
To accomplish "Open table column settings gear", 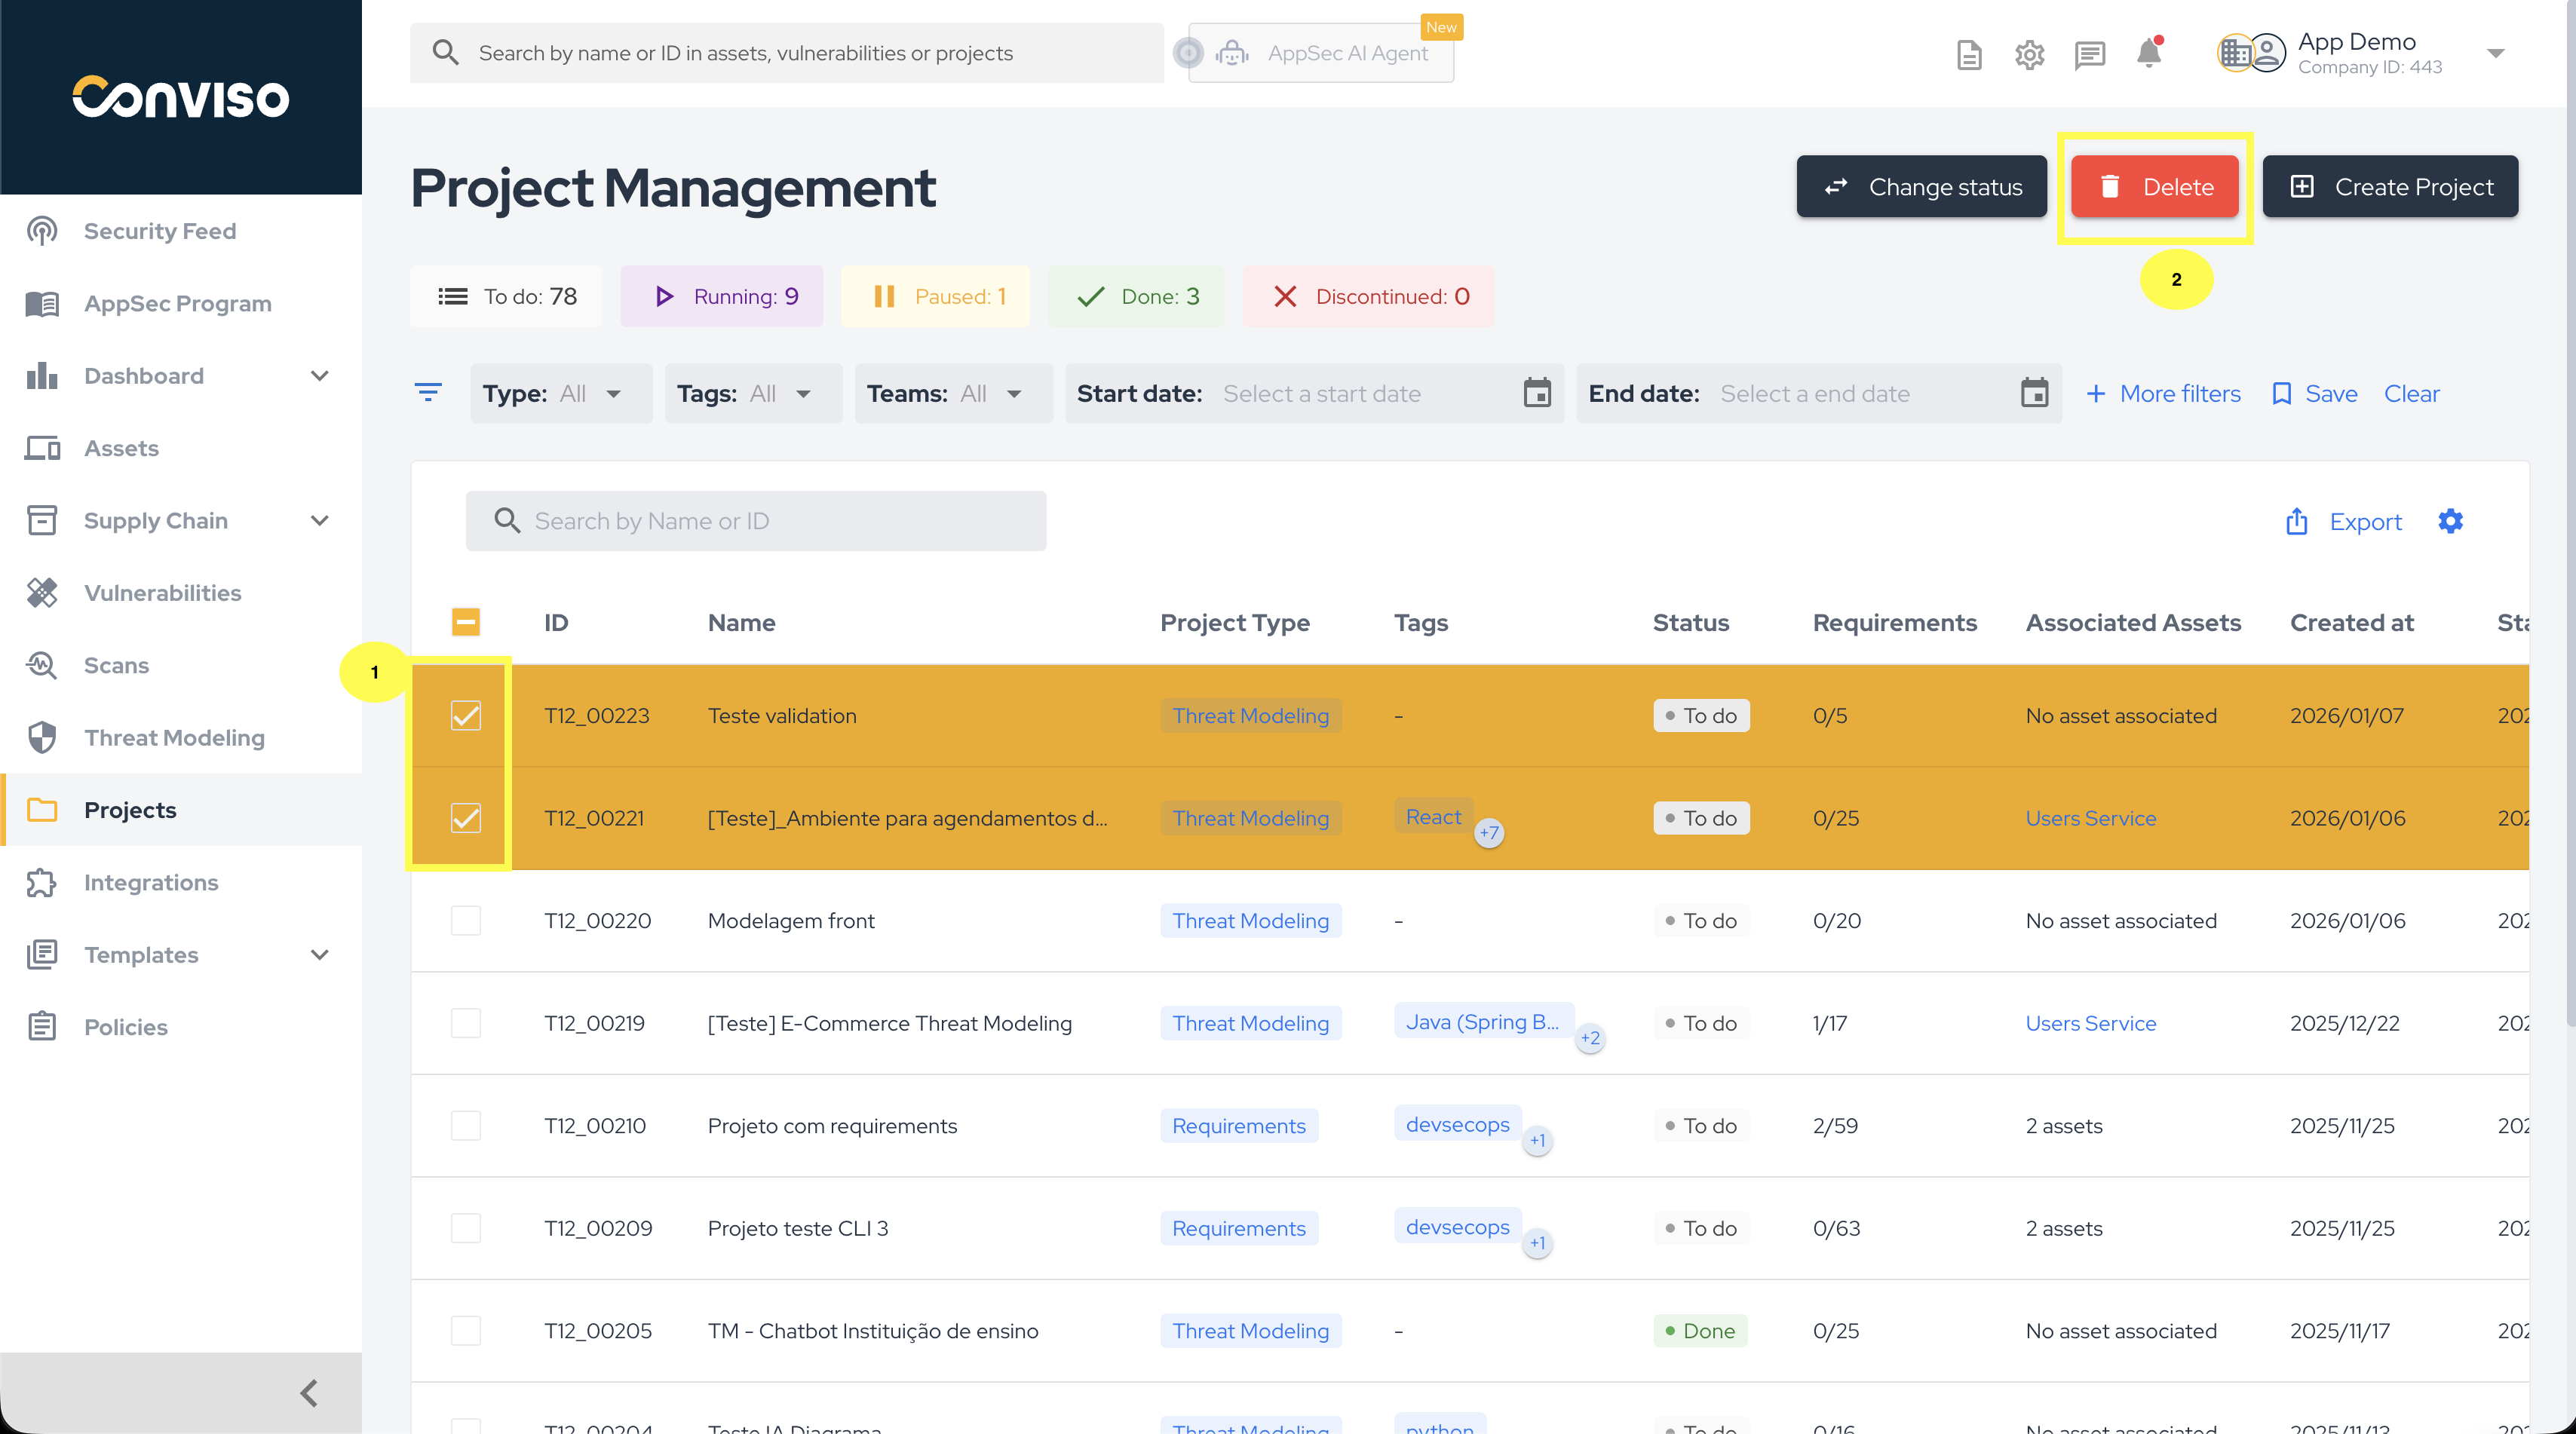I will 2450,521.
